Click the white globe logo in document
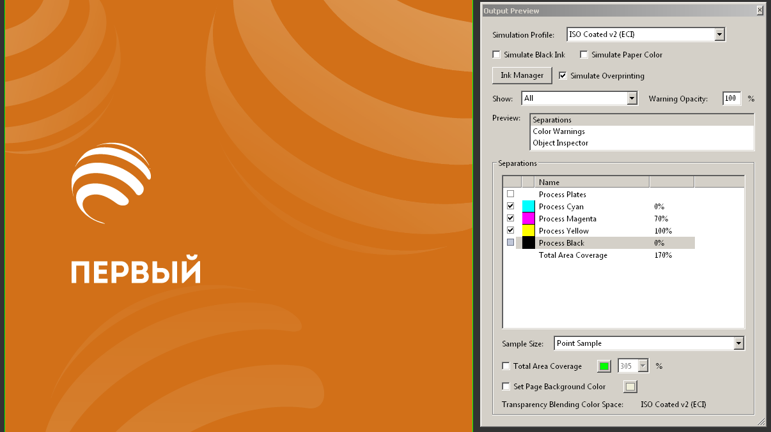This screenshot has width=771, height=432. click(x=111, y=183)
